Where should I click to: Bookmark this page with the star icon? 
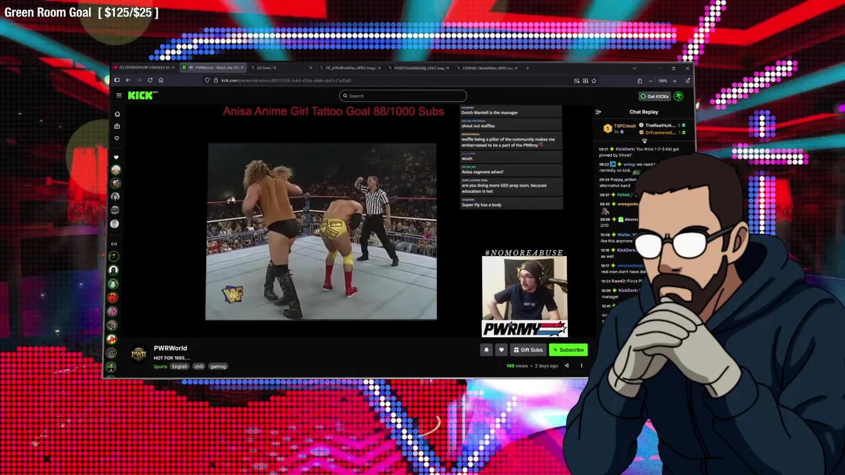(594, 80)
